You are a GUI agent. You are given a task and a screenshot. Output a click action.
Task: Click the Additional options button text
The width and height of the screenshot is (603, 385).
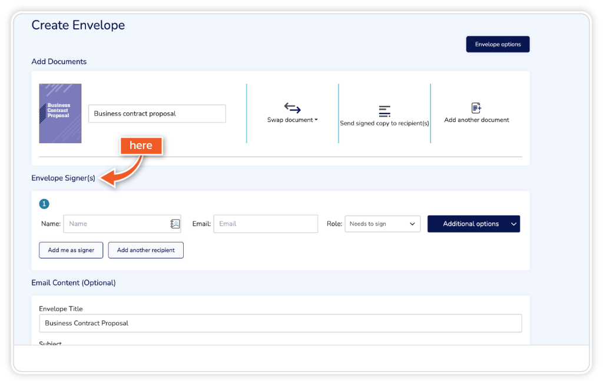coord(471,224)
